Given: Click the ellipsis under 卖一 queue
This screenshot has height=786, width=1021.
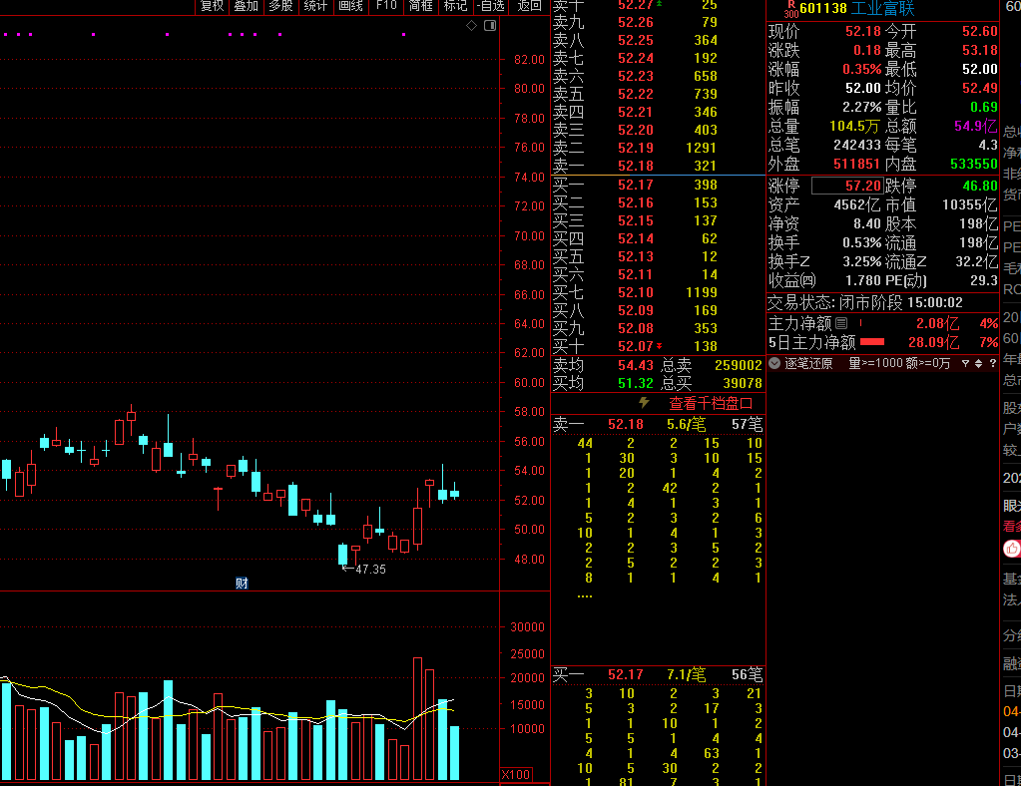Looking at the screenshot, I should tap(585, 596).
